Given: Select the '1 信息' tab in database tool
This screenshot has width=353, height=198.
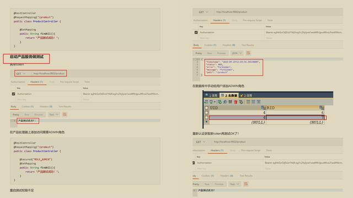Looking at the screenshot, I should 211,95.
